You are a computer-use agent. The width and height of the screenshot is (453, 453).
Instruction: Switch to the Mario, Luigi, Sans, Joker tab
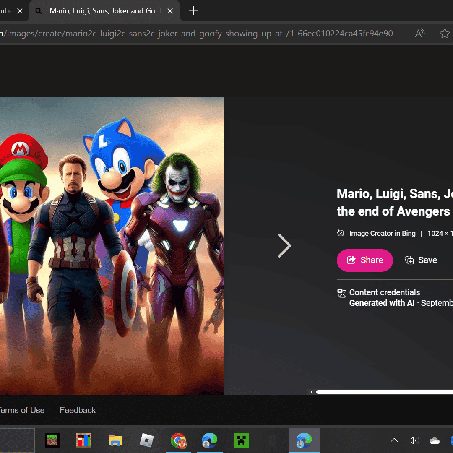(x=105, y=11)
